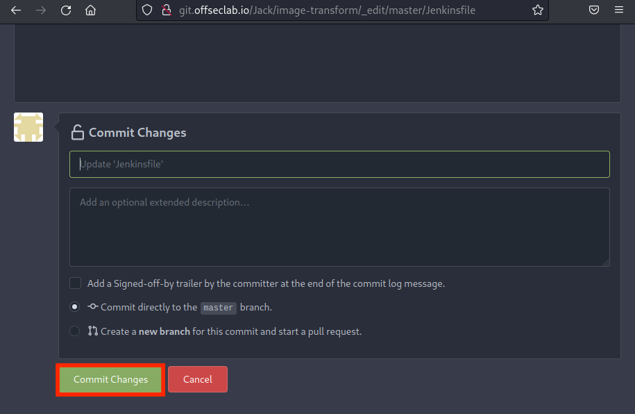635x414 pixels.
Task: Click the unlock icon beside Commit Changes heading
Action: (x=77, y=133)
